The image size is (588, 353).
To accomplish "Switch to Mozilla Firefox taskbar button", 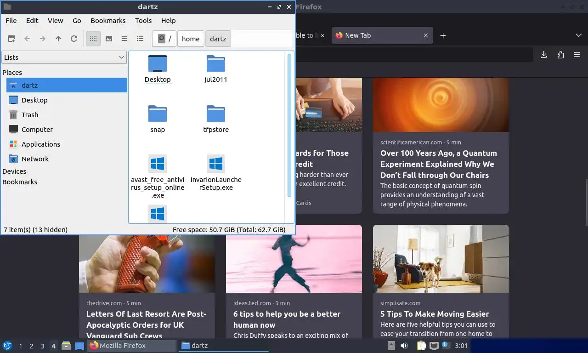I will [132, 346].
